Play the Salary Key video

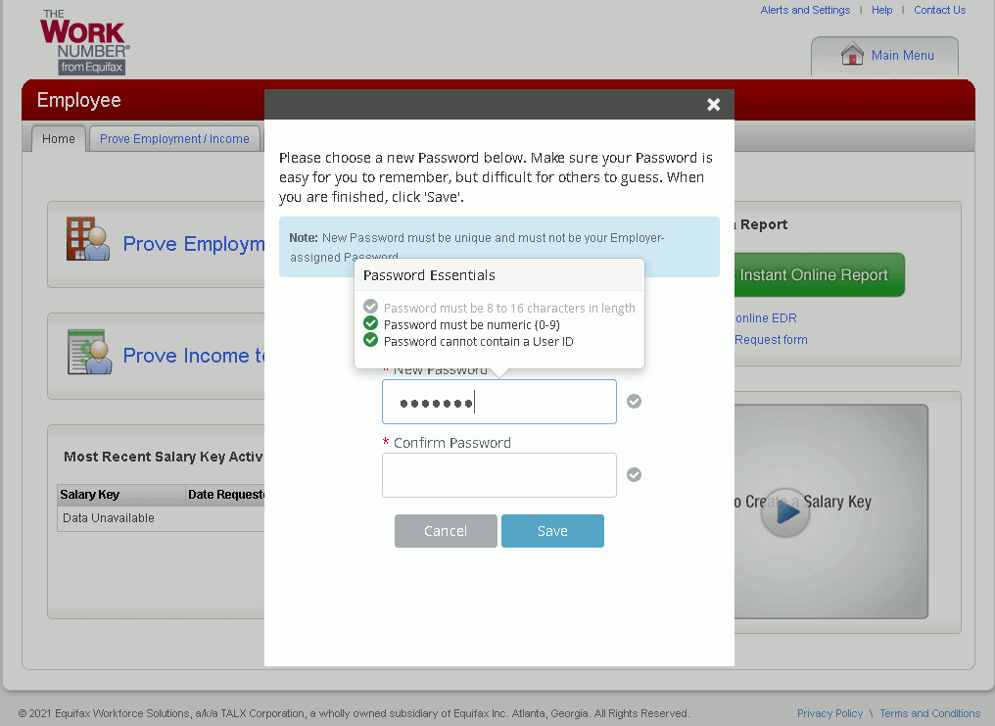pyautogui.click(x=785, y=512)
